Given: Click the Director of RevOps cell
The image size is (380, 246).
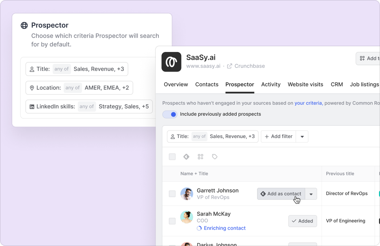Looking at the screenshot, I should click(347, 193).
